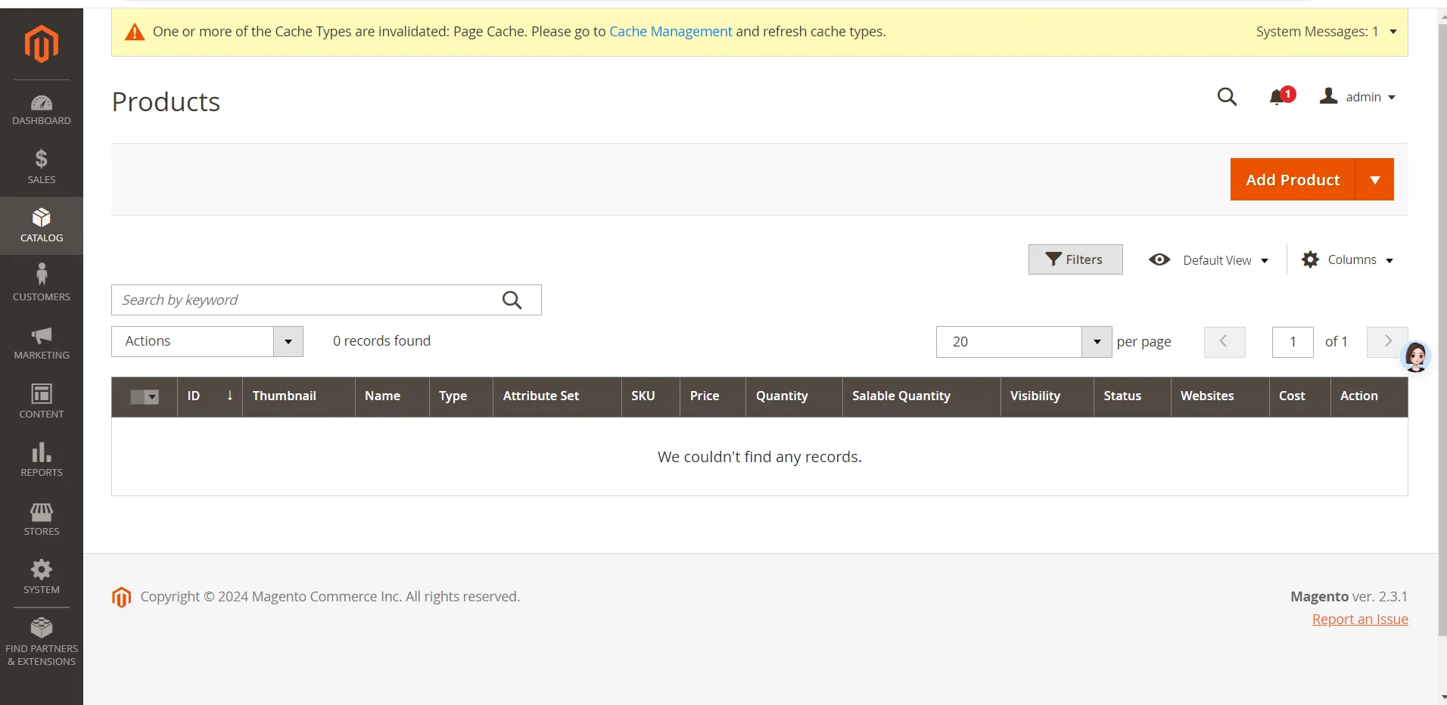Image resolution: width=1447 pixels, height=705 pixels.
Task: Click the Search by keyword field
Action: tap(326, 300)
